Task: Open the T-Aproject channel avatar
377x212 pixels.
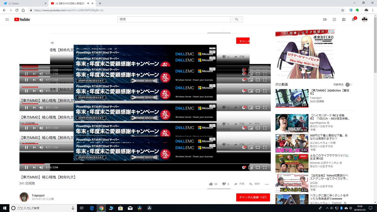Action: pyautogui.click(x=24, y=197)
